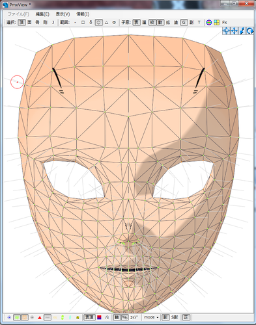Toggle the circle range selection mode
256x325 pixels.
(98, 22)
